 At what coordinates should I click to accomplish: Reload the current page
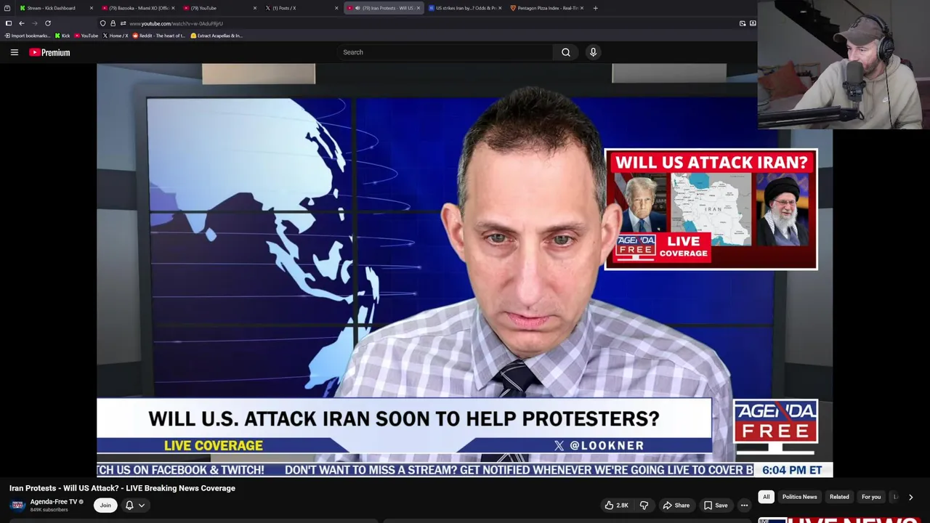coord(48,23)
